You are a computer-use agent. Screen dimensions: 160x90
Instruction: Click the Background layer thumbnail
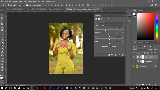coord(137,66)
